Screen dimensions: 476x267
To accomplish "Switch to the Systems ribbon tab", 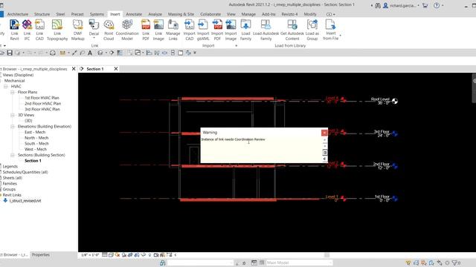I will pyautogui.click(x=97, y=14).
